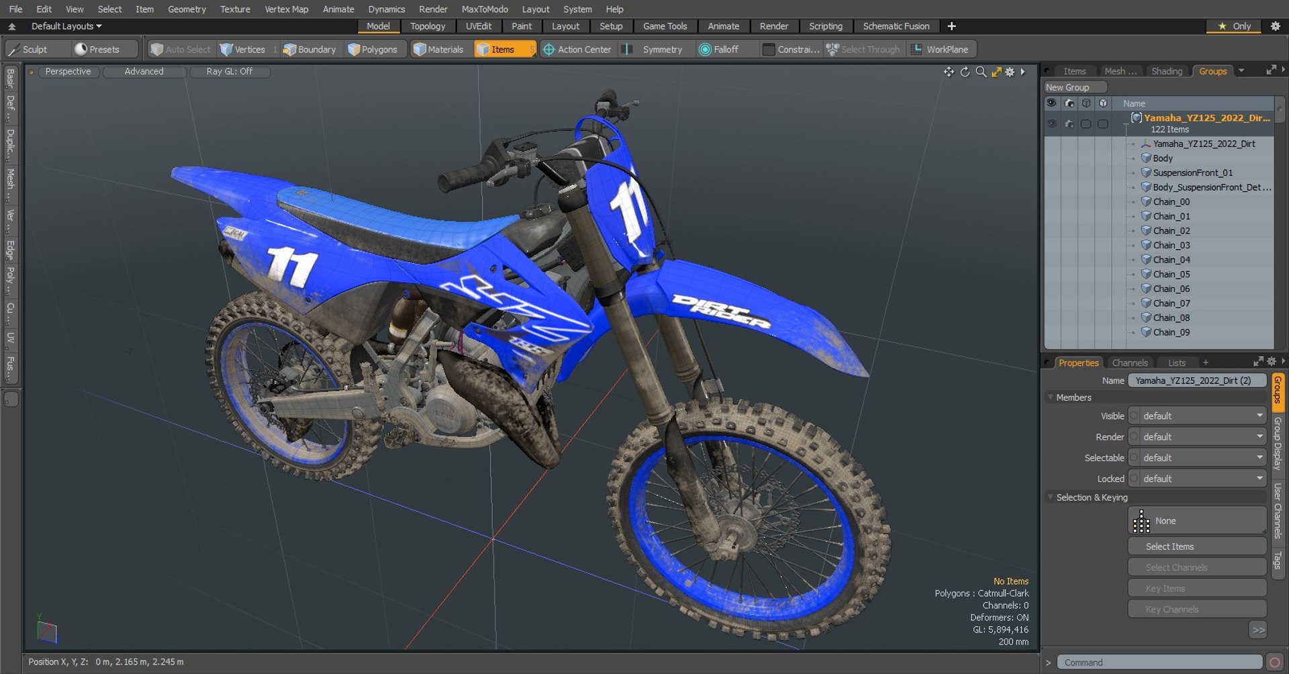Click the yellow maximize viewport icon
This screenshot has width=1289, height=674.
tap(996, 72)
